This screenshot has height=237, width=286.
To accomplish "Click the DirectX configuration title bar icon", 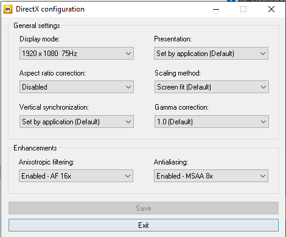I will point(8,9).
